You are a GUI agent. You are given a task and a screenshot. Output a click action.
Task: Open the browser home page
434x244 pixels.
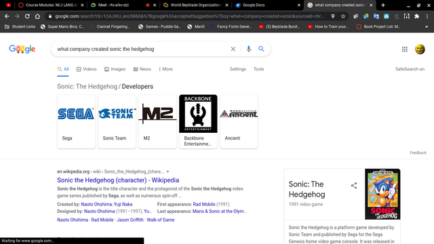coord(37,16)
